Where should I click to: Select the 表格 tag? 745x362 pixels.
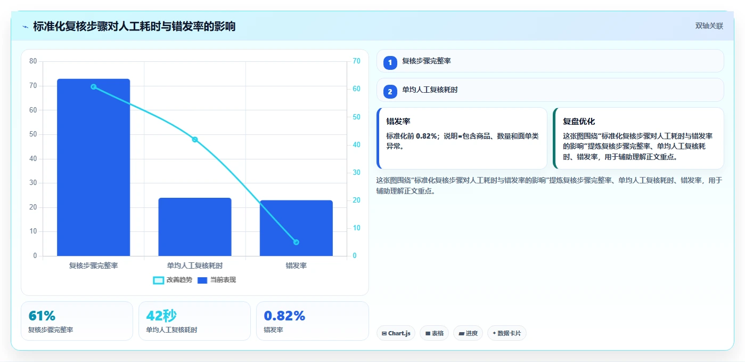pos(434,333)
